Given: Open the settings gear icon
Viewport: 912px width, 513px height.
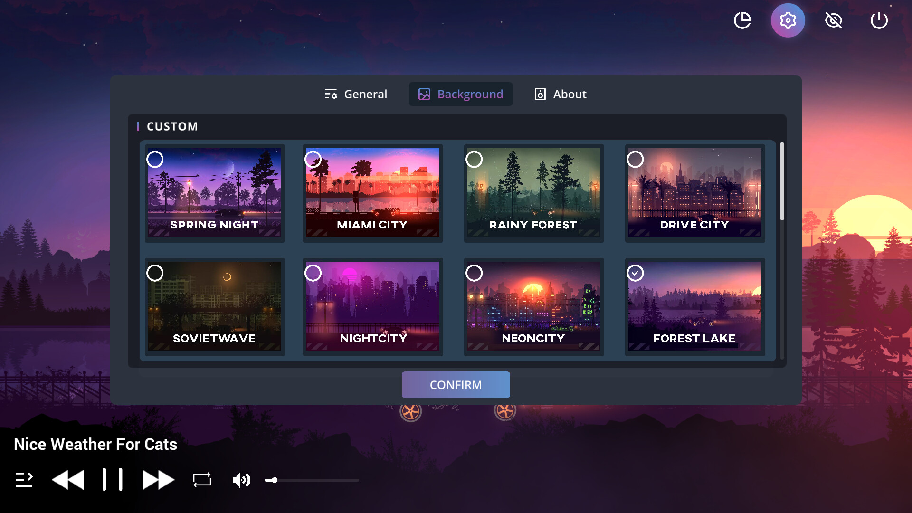Looking at the screenshot, I should click(x=788, y=20).
